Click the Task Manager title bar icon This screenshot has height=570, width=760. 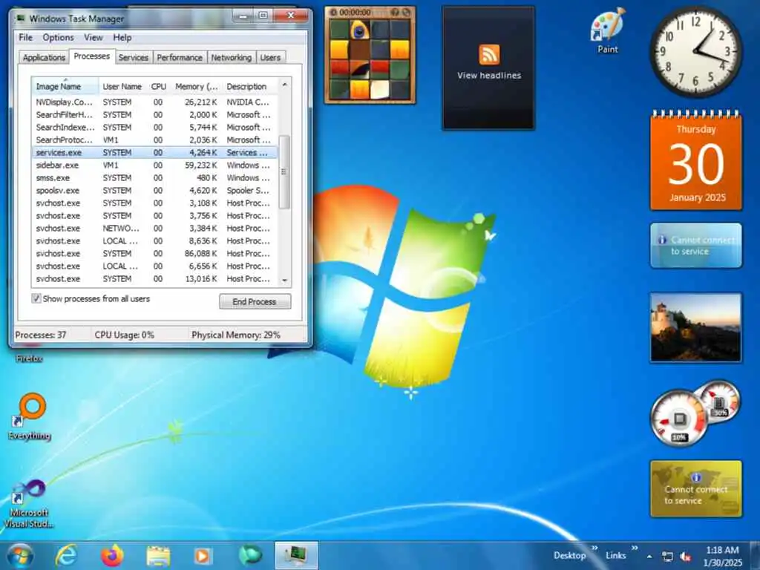(x=21, y=18)
